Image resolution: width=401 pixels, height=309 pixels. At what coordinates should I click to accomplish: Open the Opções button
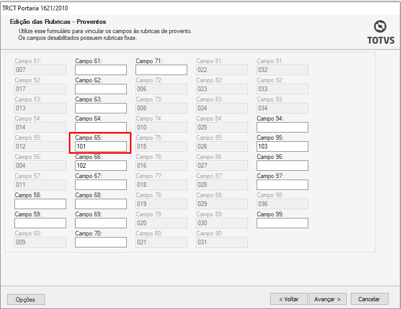pyautogui.click(x=26, y=299)
